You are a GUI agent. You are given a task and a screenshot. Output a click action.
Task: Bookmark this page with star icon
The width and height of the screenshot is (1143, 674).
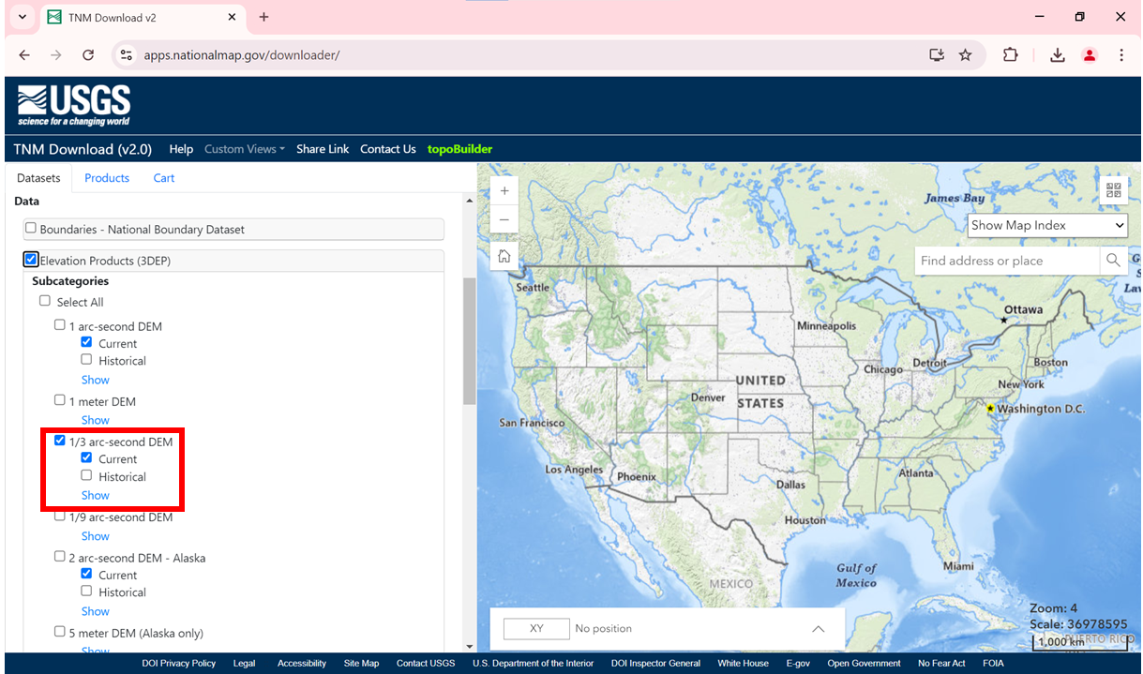coord(965,55)
